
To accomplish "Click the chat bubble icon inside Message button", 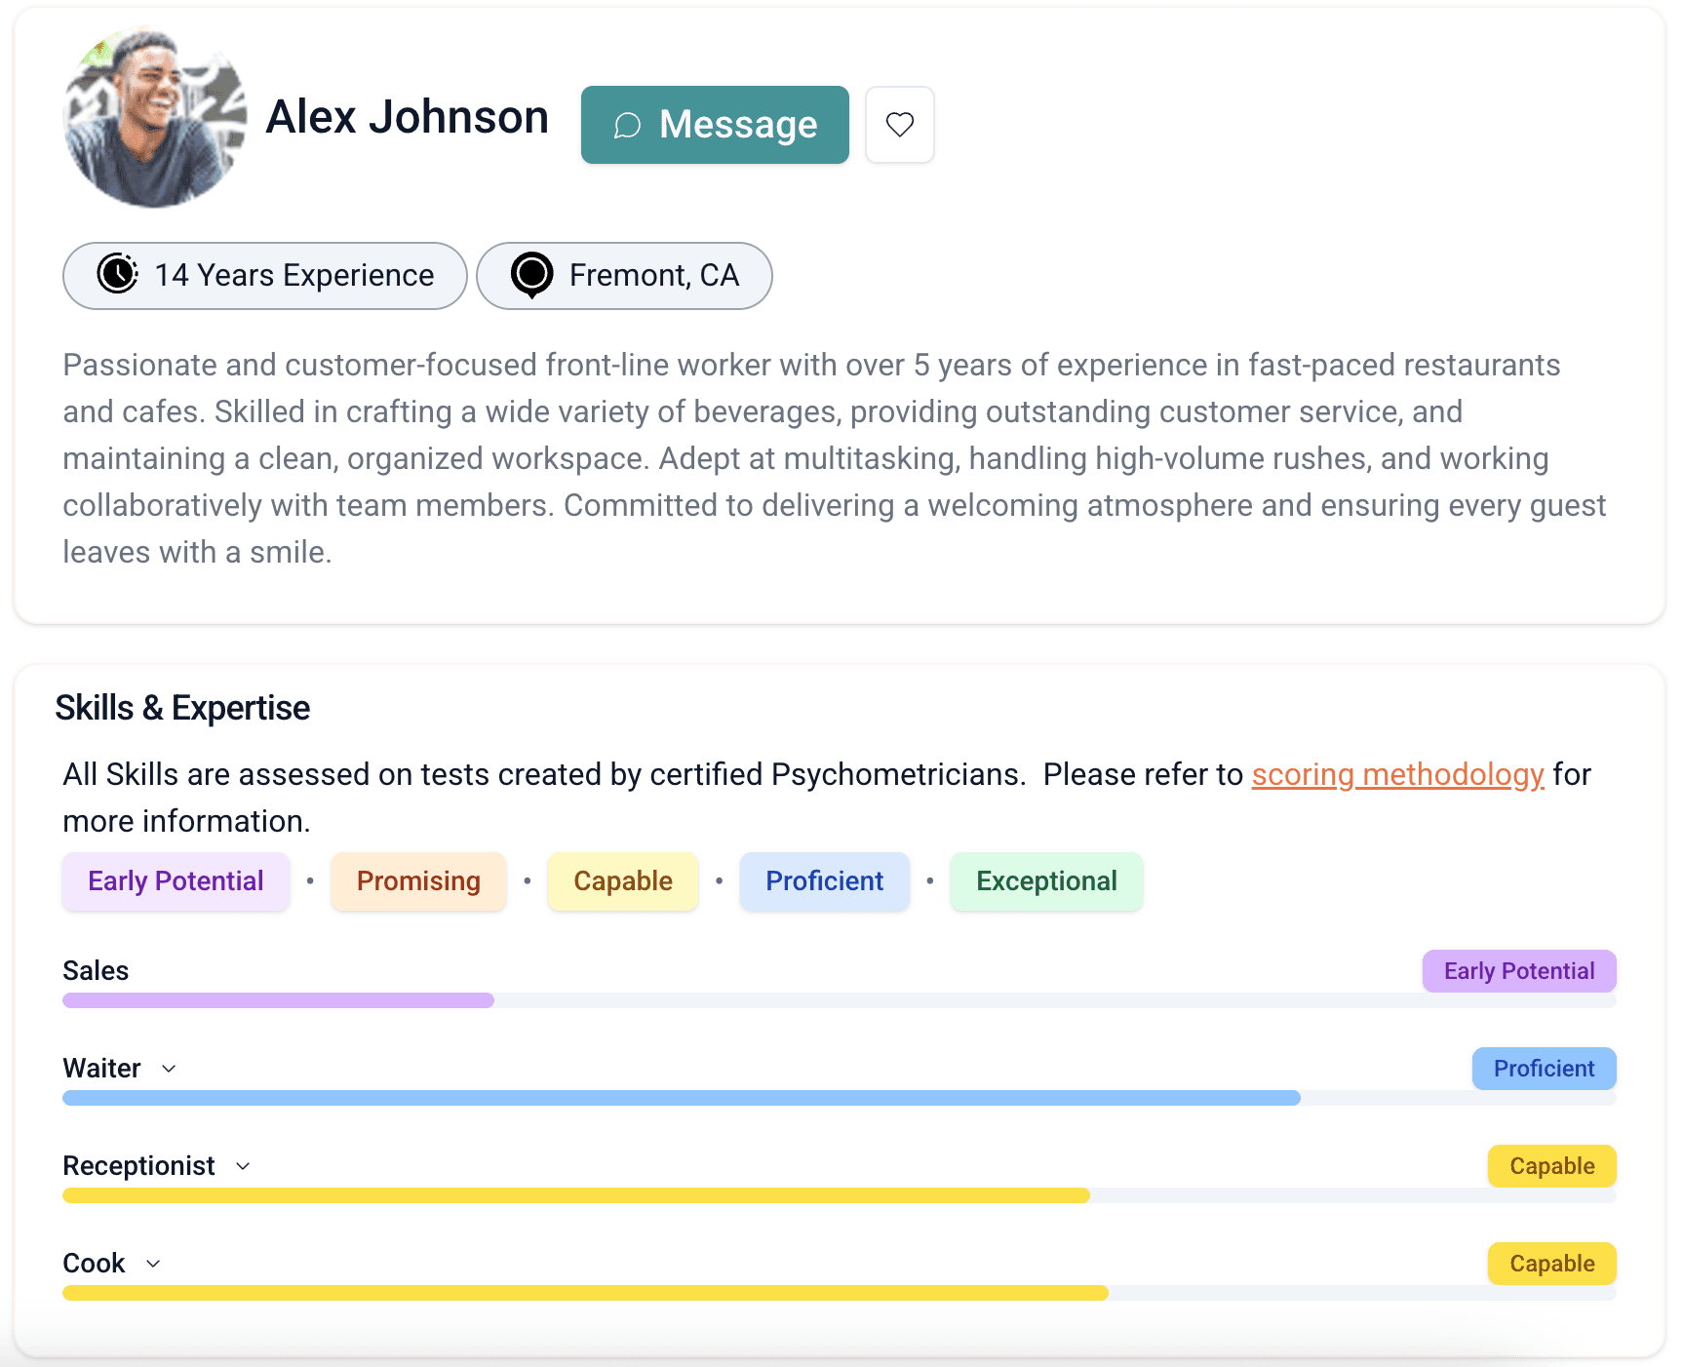I will point(627,125).
